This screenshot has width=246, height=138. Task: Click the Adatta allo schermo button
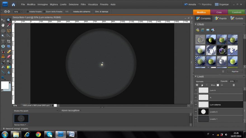coord(82,12)
